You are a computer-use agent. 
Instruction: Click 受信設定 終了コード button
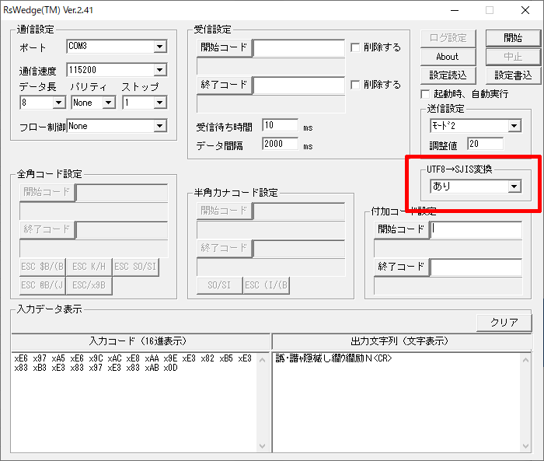224,85
